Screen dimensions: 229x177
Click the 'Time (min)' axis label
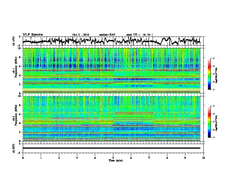click(x=116, y=161)
